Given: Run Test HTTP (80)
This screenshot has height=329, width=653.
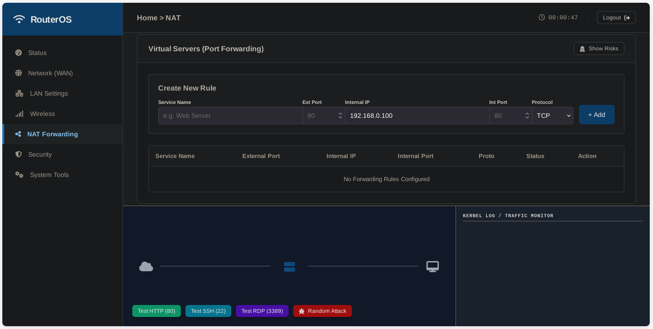Looking at the screenshot, I should 156,311.
